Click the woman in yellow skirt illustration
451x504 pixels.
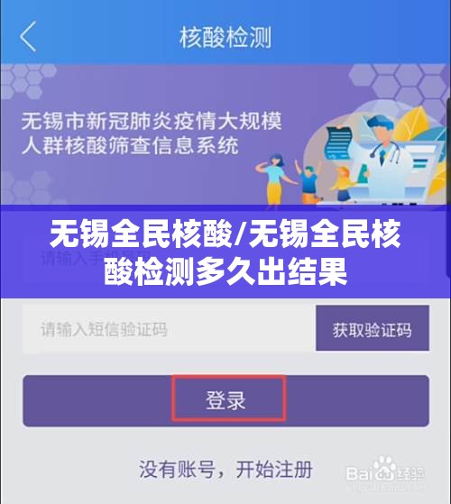276,180
